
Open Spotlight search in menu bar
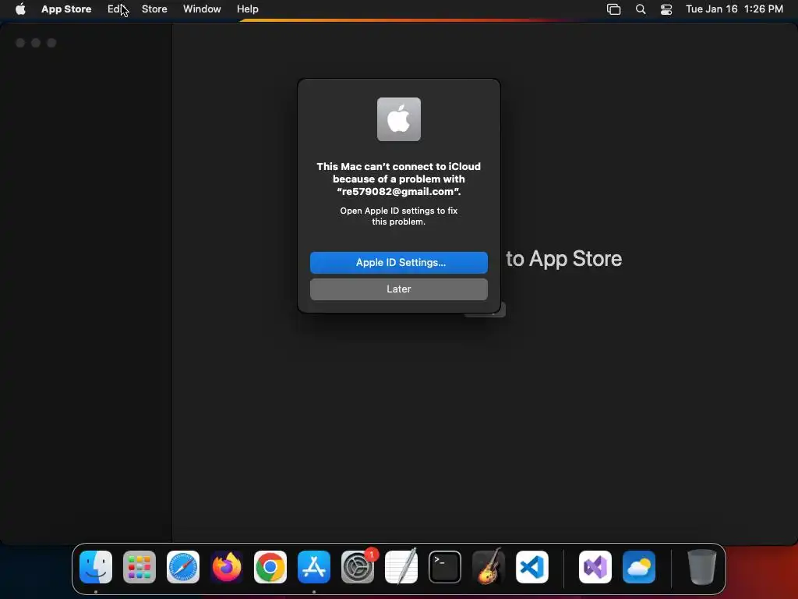(641, 9)
